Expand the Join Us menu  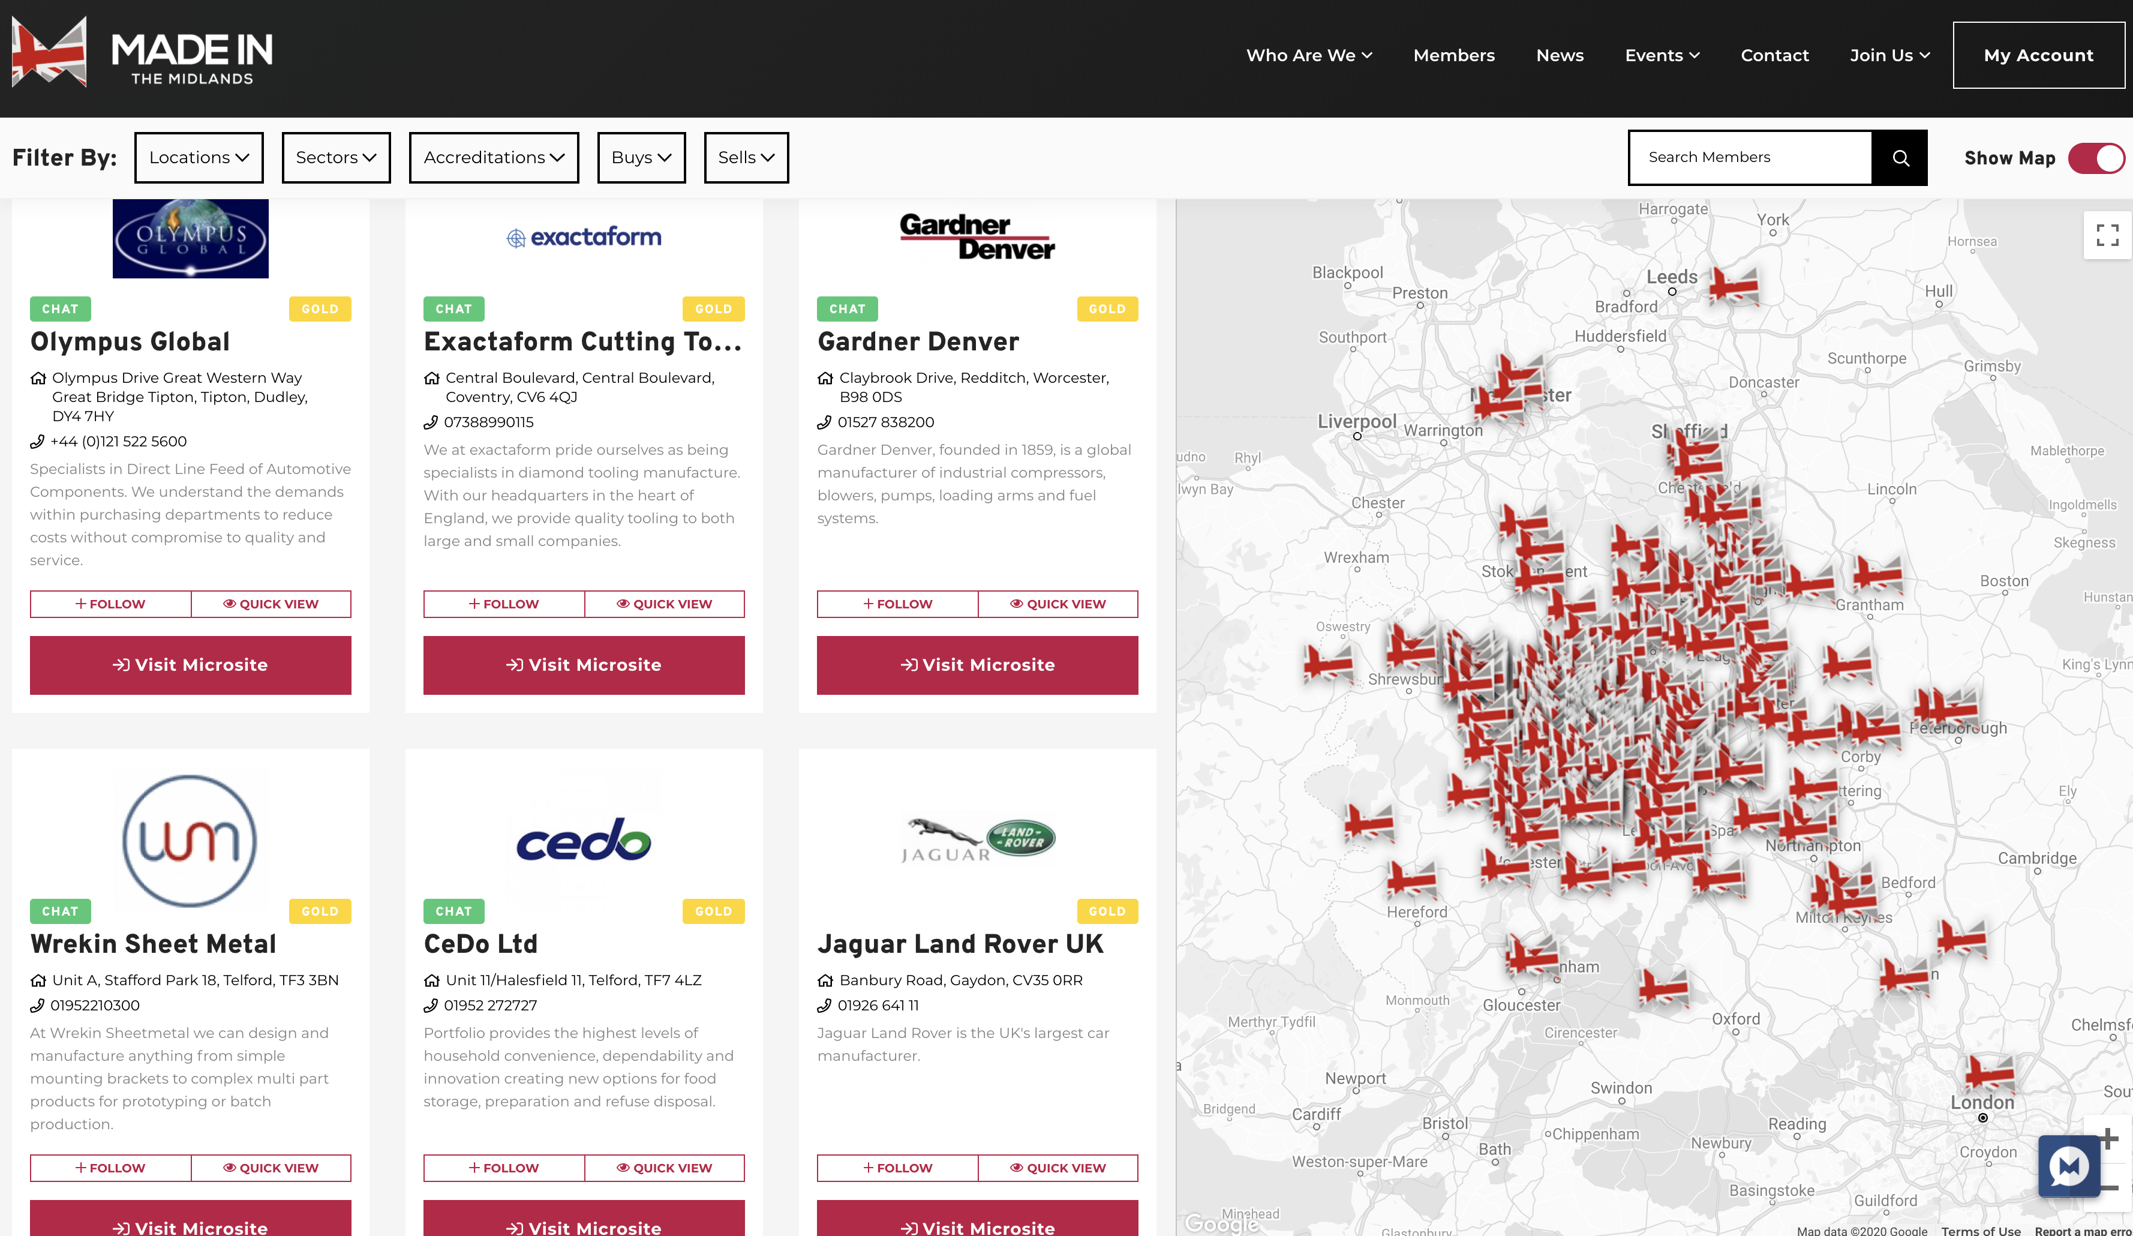coord(1889,55)
